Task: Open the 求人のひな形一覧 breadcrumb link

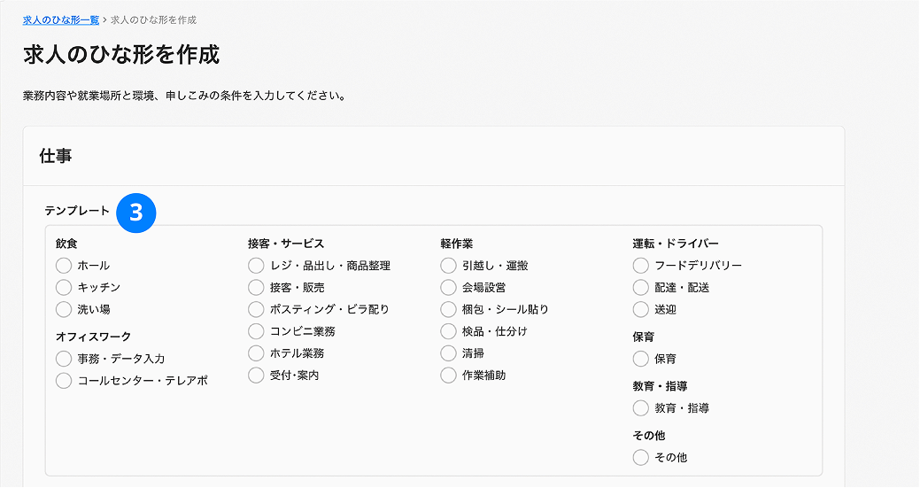Action: pyautogui.click(x=61, y=20)
